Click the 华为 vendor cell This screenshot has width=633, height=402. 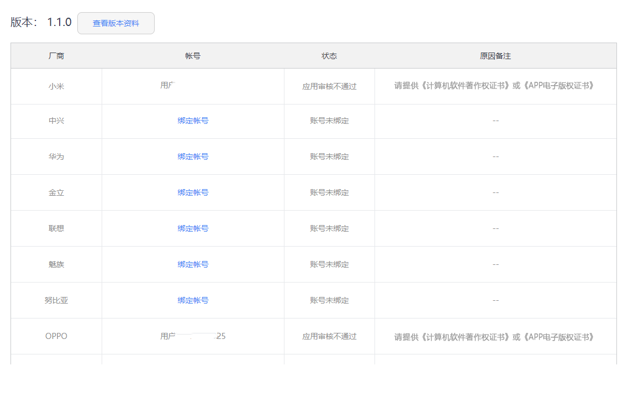pos(56,156)
